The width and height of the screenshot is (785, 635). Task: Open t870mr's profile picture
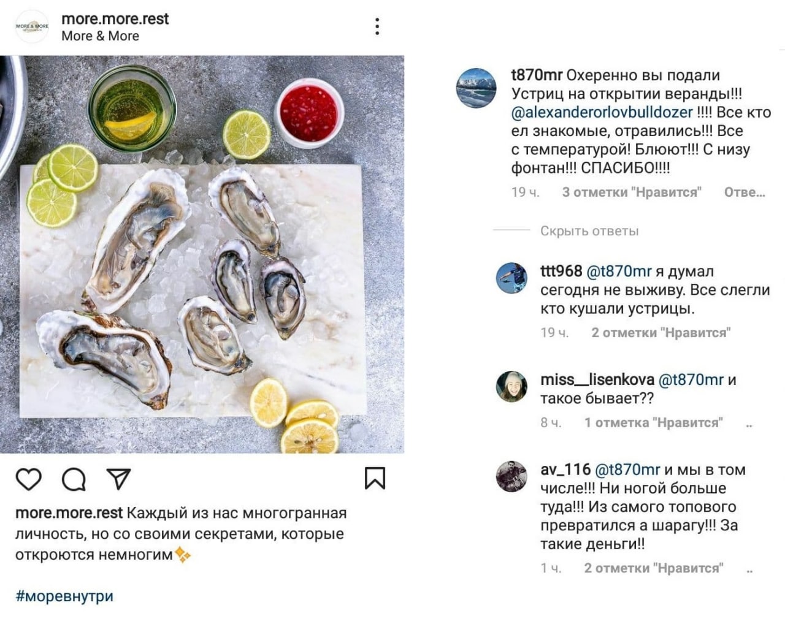(476, 88)
